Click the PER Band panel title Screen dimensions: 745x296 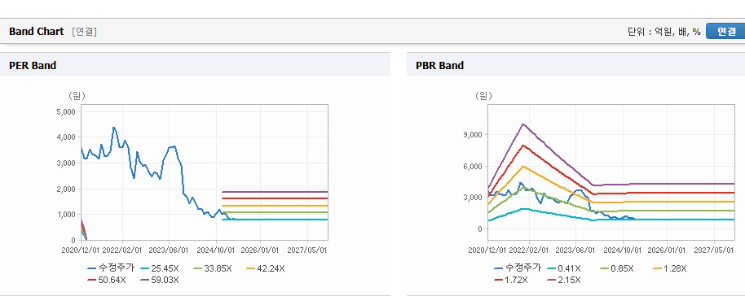pyautogui.click(x=33, y=65)
